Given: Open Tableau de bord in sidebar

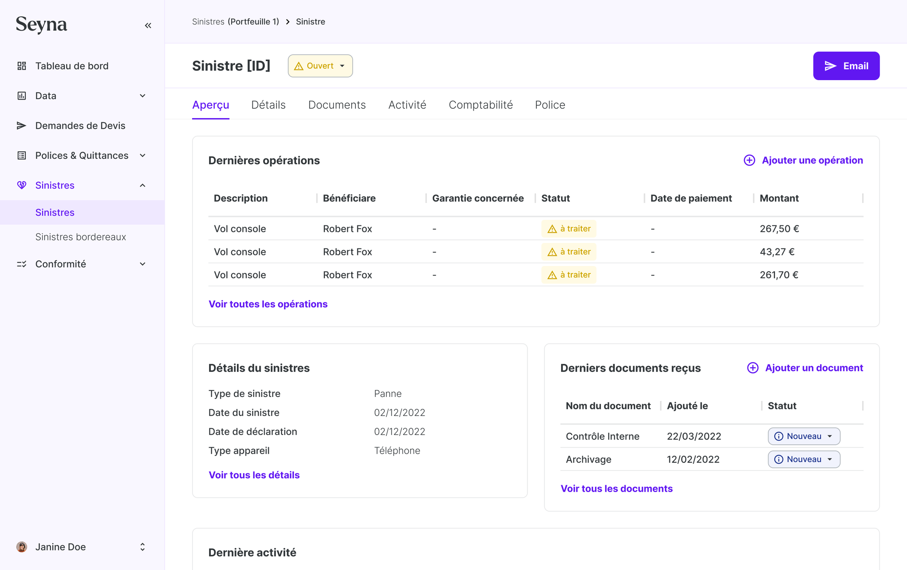Looking at the screenshot, I should pyautogui.click(x=72, y=66).
